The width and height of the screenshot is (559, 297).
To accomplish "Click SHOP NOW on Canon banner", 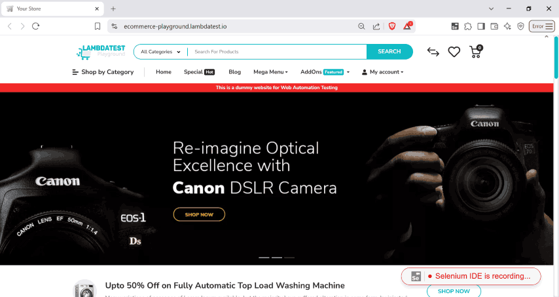I will point(199,214).
